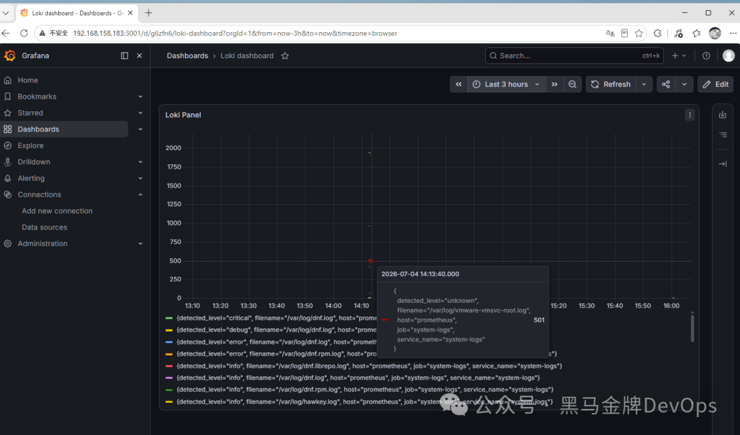The image size is (740, 435).
Task: Open the user profile avatar
Action: pyautogui.click(x=728, y=55)
